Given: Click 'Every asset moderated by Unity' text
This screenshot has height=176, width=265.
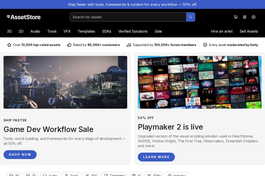Looking at the screenshot, I should (x=233, y=45).
